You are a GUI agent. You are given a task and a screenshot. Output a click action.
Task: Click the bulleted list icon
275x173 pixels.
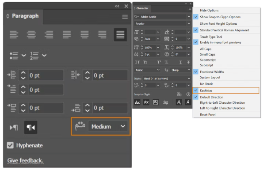[14, 56]
